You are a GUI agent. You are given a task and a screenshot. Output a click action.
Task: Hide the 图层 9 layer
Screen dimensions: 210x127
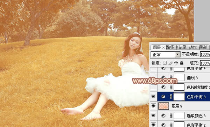click(153, 106)
